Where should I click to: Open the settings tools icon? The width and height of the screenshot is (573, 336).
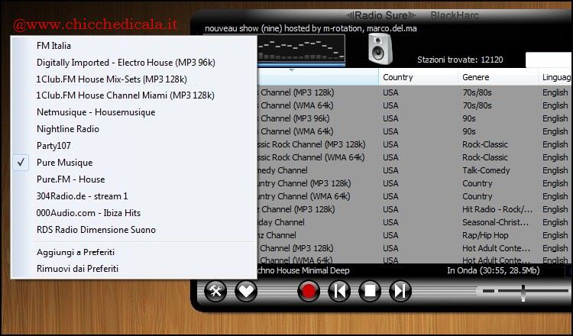pyautogui.click(x=216, y=291)
